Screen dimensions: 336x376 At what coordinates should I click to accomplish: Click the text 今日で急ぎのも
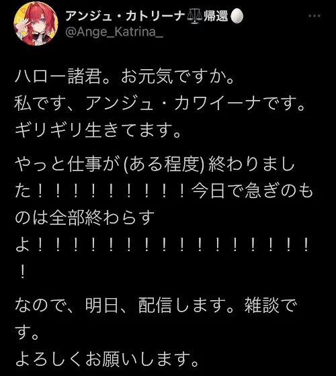point(253,191)
